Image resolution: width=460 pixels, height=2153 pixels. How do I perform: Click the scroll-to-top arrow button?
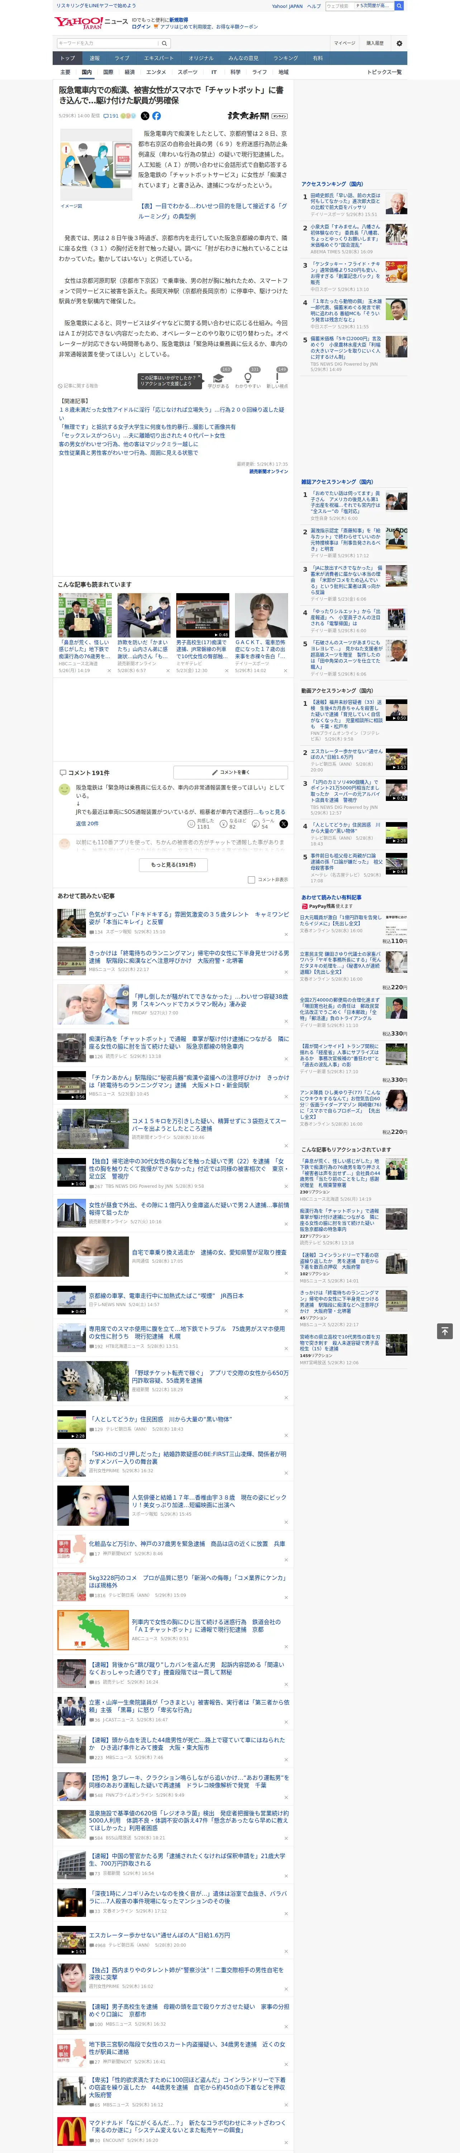click(445, 1331)
